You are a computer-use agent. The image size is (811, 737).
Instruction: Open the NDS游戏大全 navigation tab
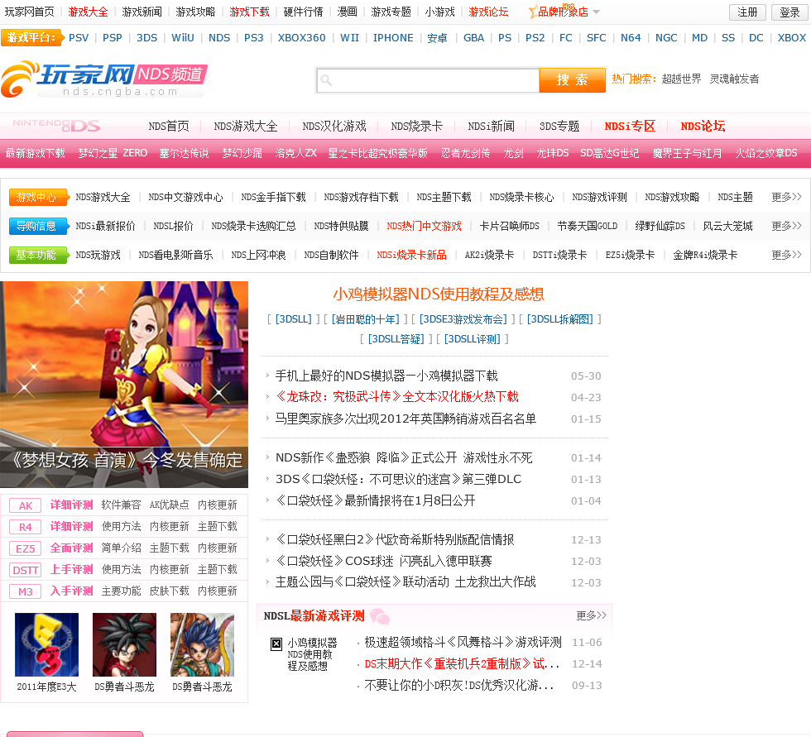pyautogui.click(x=246, y=126)
